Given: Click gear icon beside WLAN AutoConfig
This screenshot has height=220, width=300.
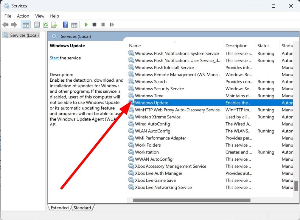Looking at the screenshot, I should (131, 131).
